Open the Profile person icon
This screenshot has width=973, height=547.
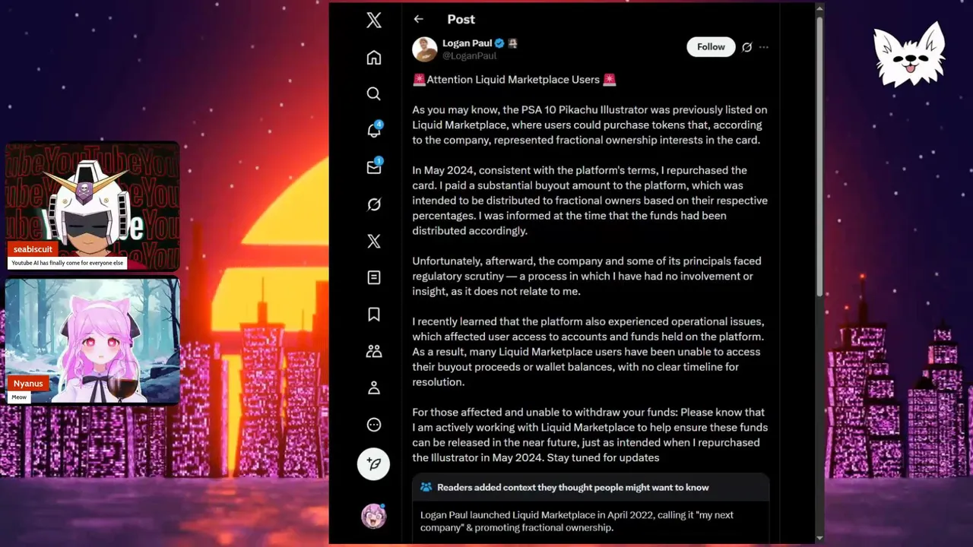[373, 387]
